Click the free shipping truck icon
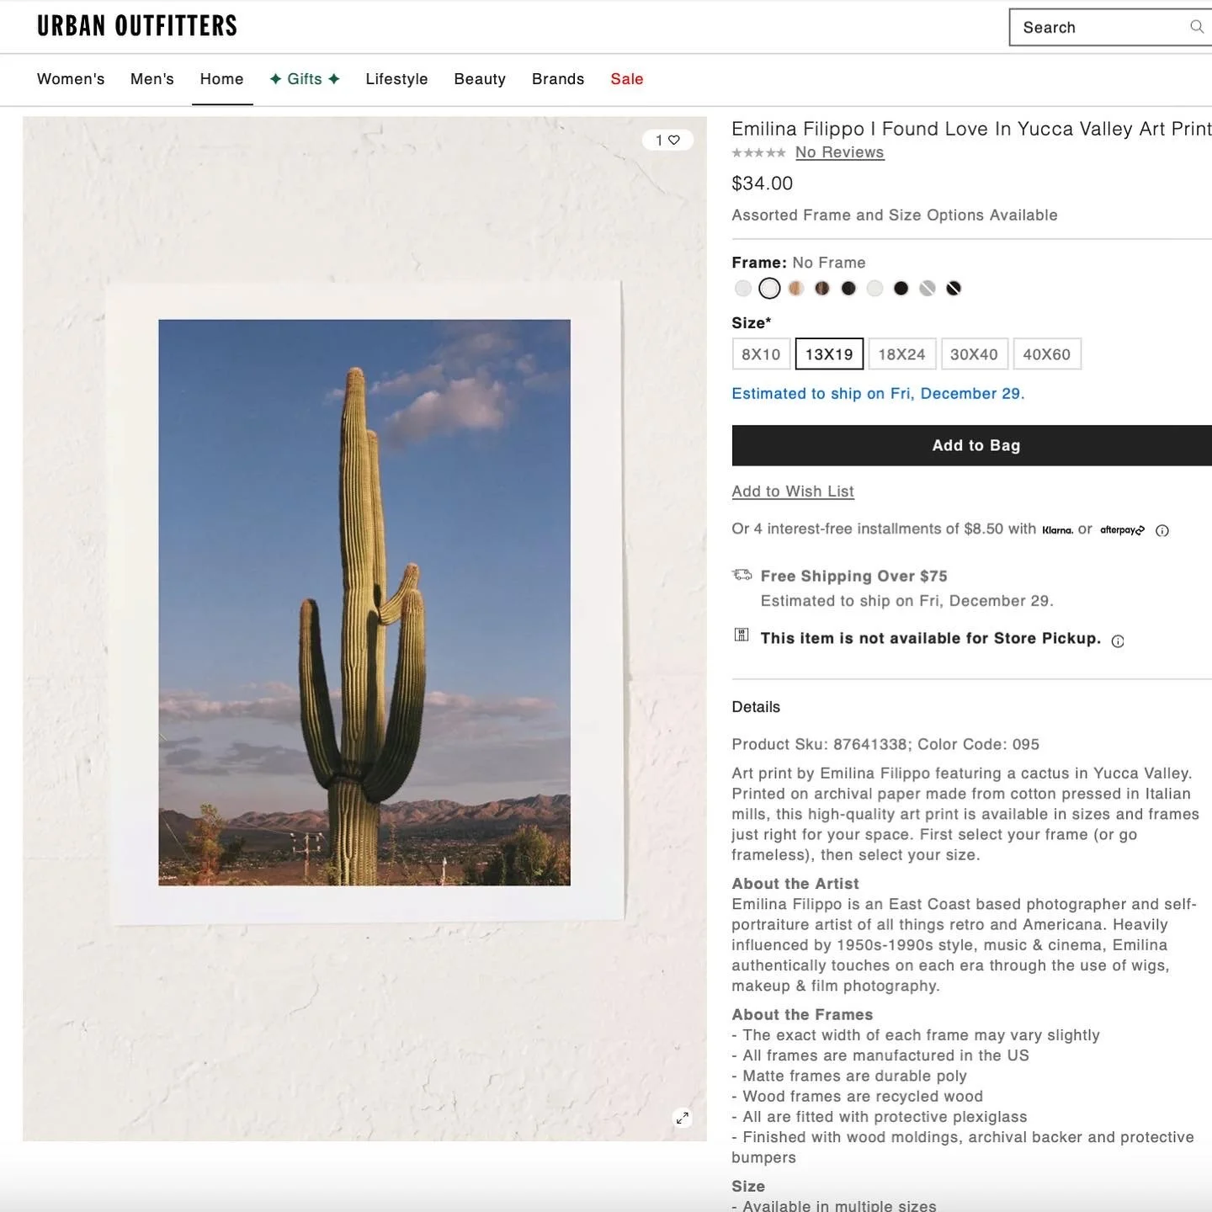 (x=742, y=575)
